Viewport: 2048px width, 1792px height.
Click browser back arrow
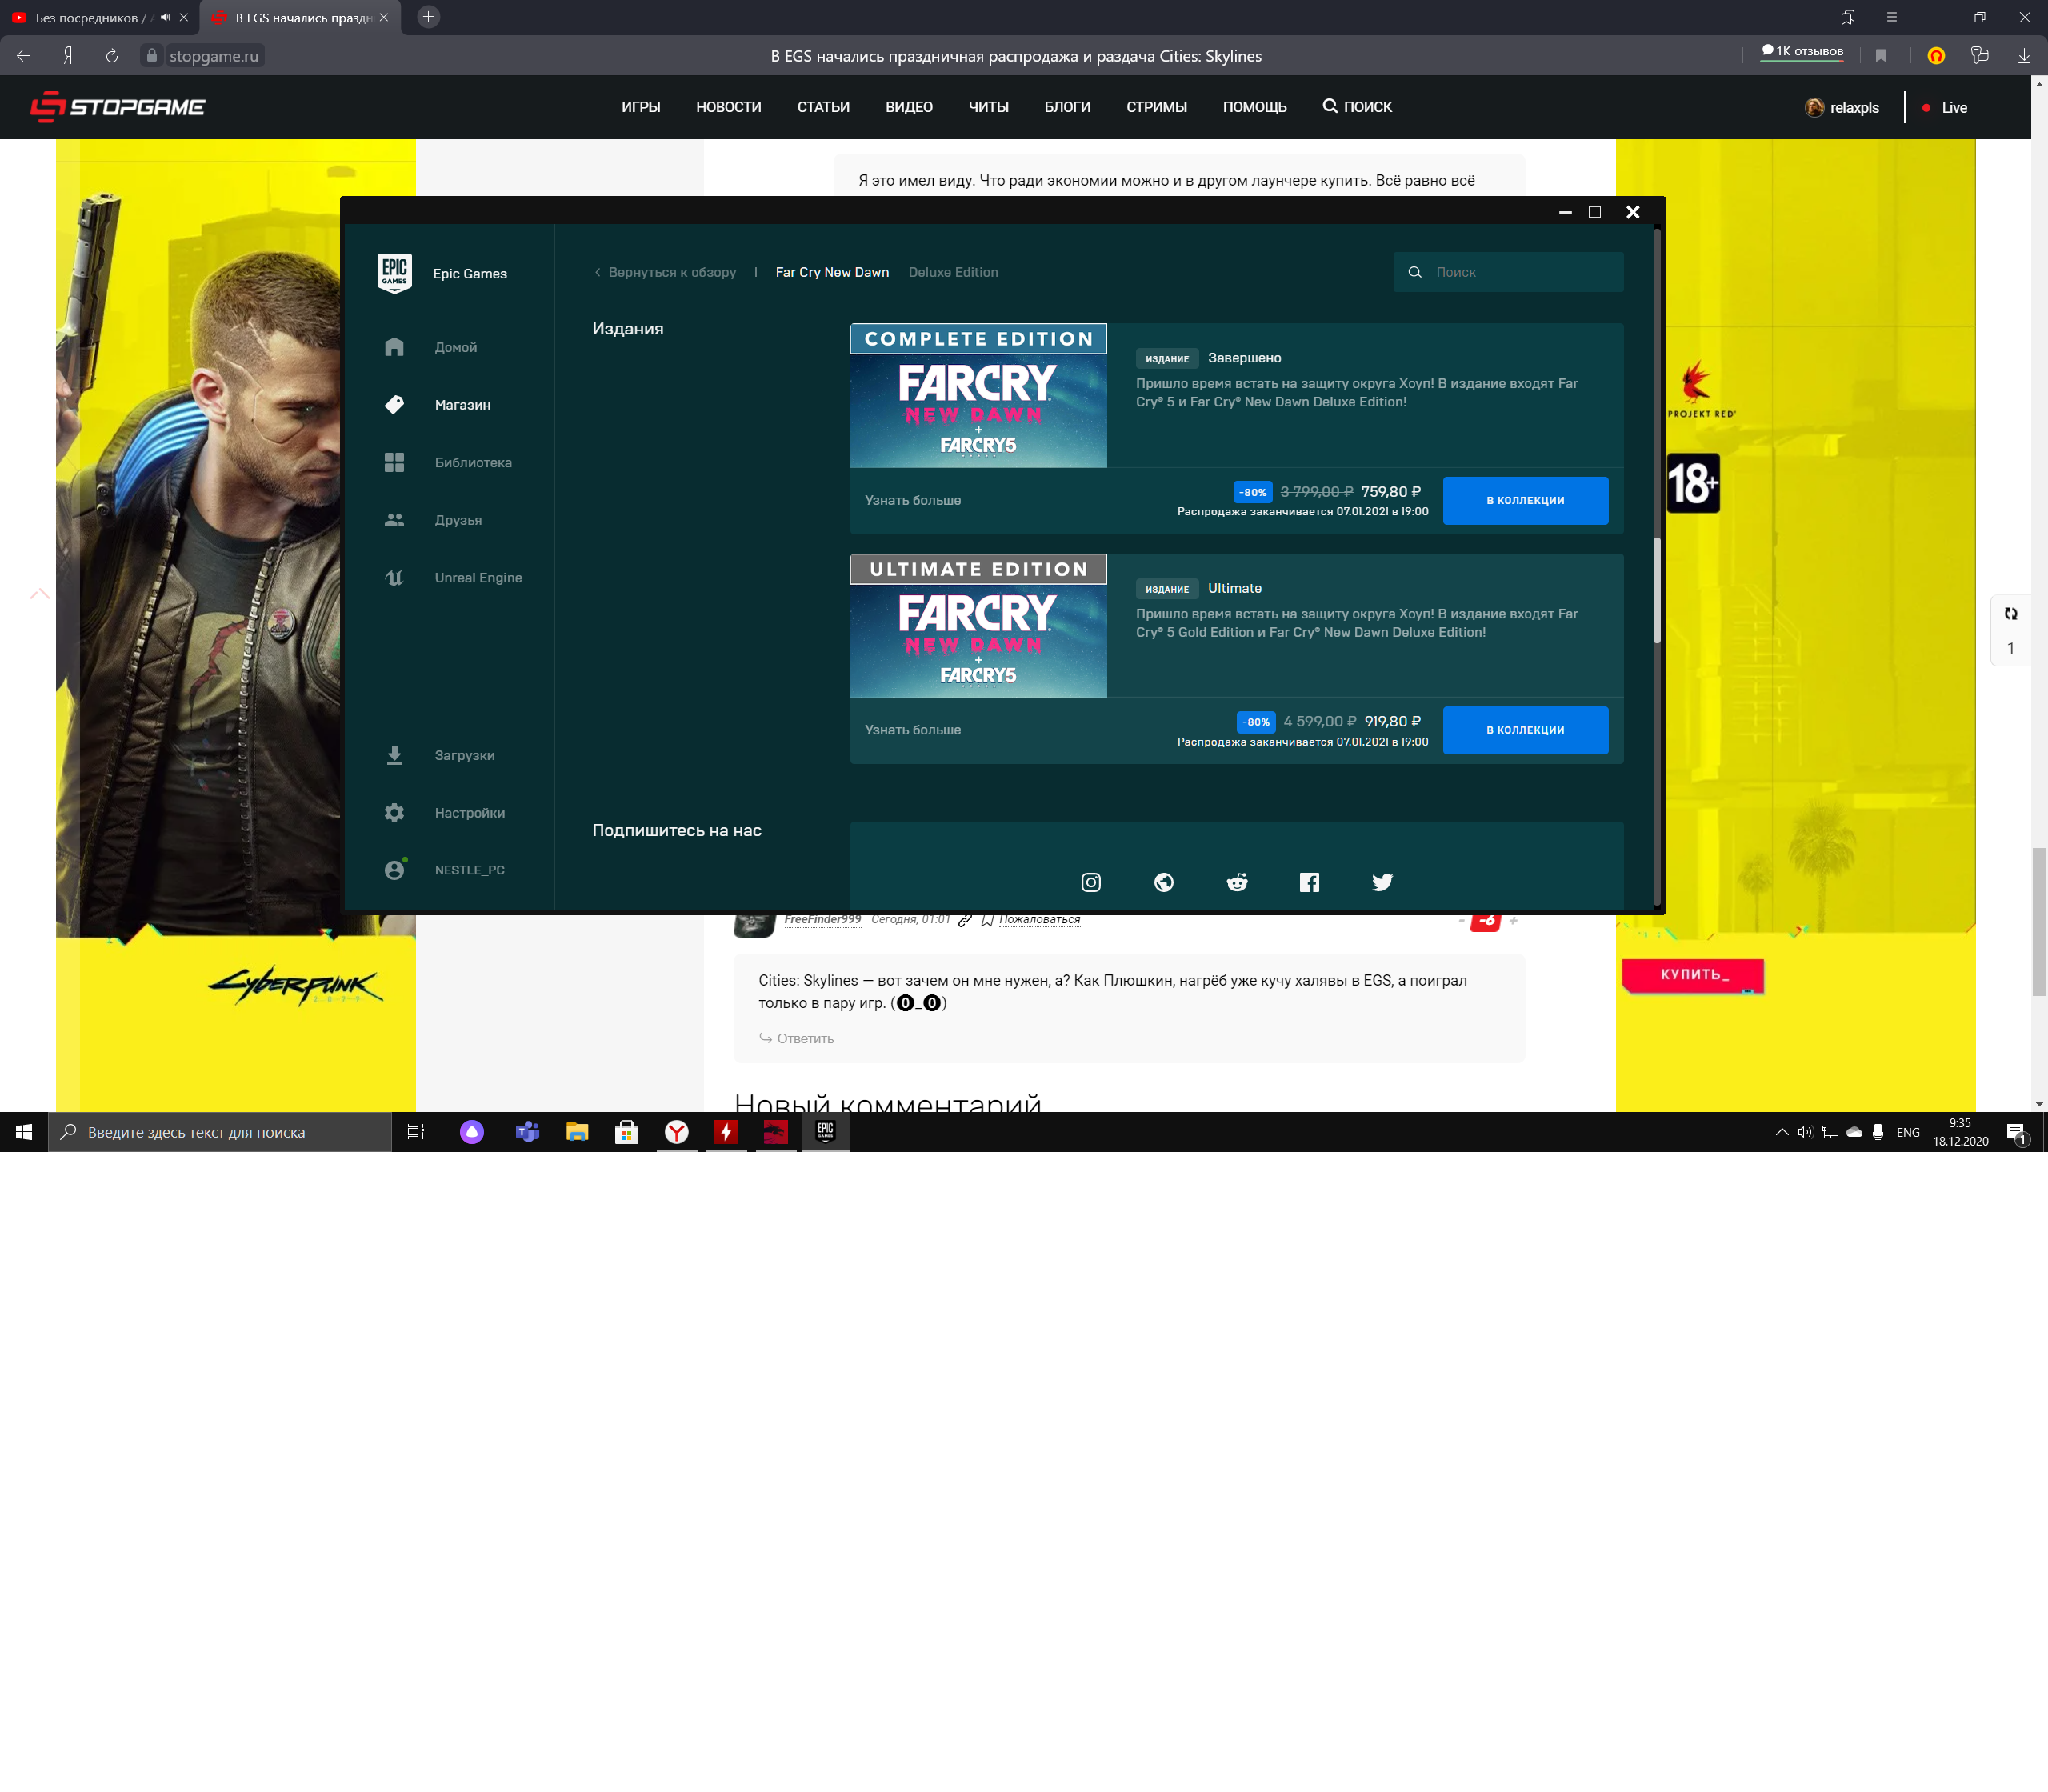(x=24, y=56)
